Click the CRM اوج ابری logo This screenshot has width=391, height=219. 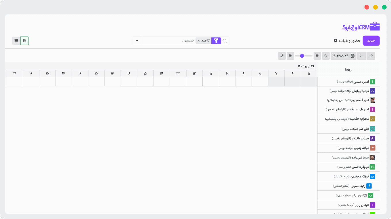coord(361,27)
